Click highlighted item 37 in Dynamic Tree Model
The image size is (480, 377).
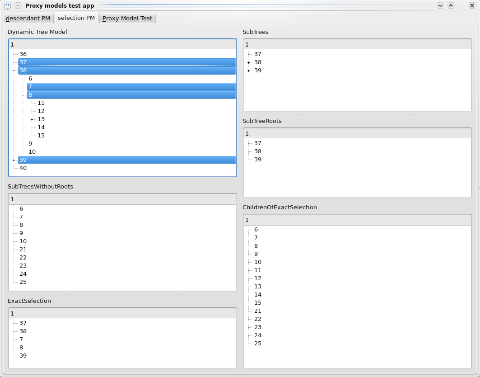(126, 62)
